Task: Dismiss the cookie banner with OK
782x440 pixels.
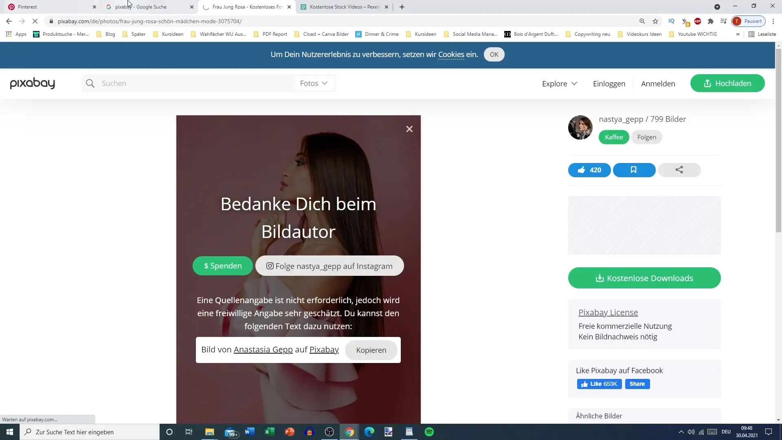Action: point(494,55)
